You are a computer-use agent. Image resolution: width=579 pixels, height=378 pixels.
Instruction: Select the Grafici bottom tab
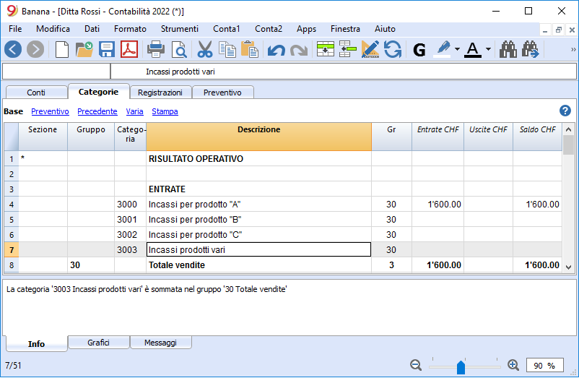point(99,343)
